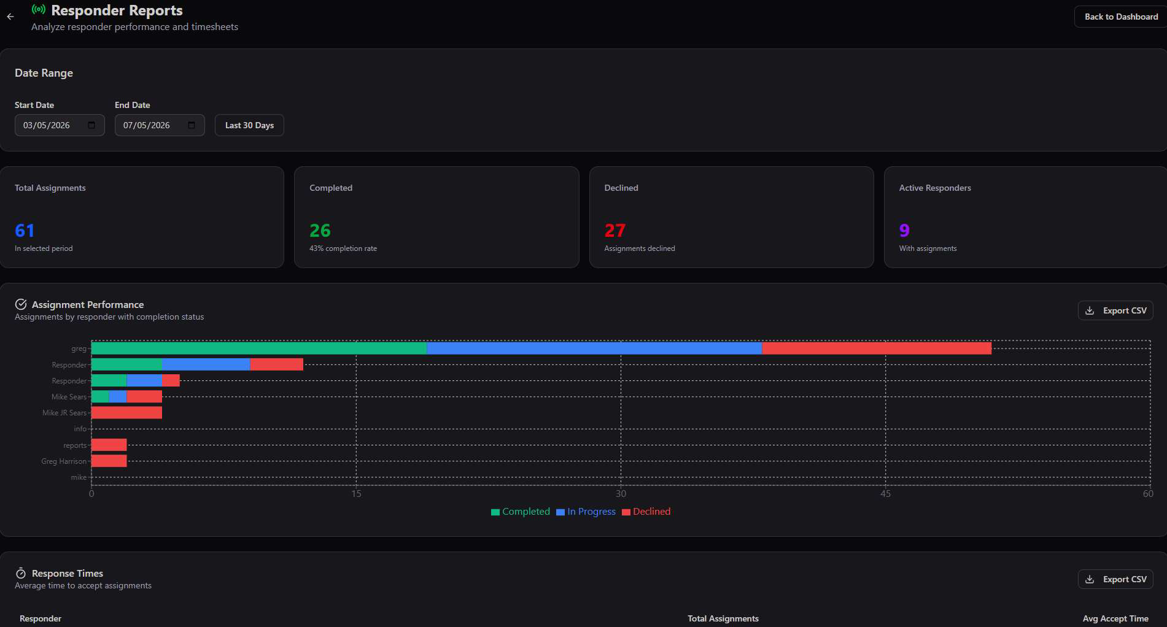The height and width of the screenshot is (627, 1167).
Task: Click the Date Range heading
Action: 44,73
